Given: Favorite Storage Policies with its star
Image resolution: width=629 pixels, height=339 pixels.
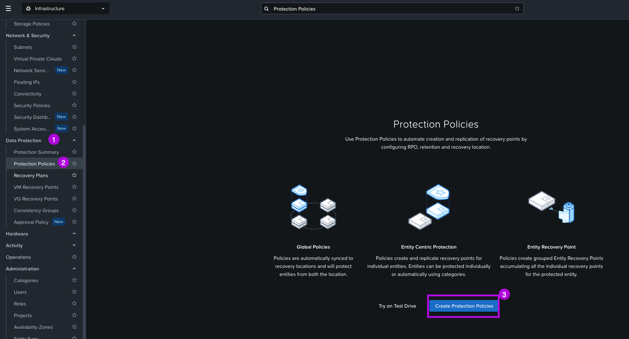Looking at the screenshot, I should click(74, 24).
